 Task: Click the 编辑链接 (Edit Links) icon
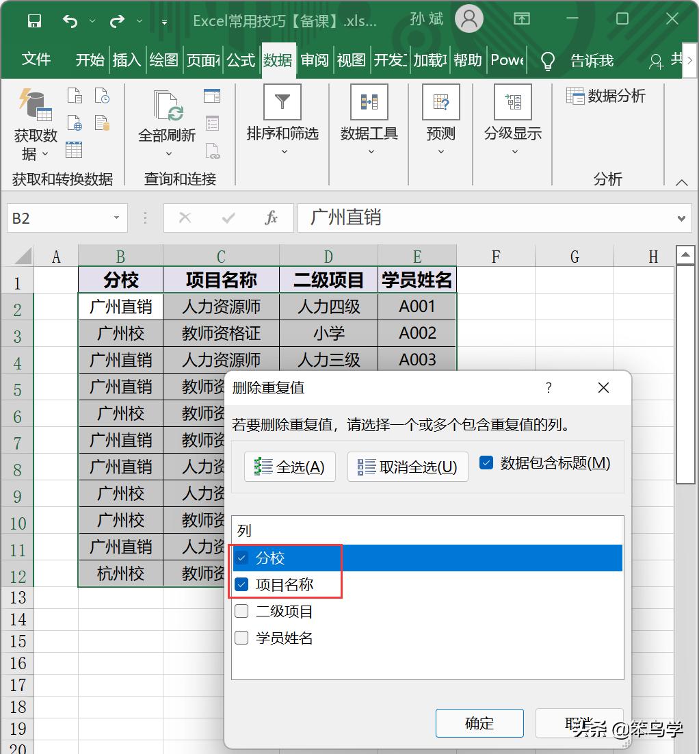[x=212, y=152]
